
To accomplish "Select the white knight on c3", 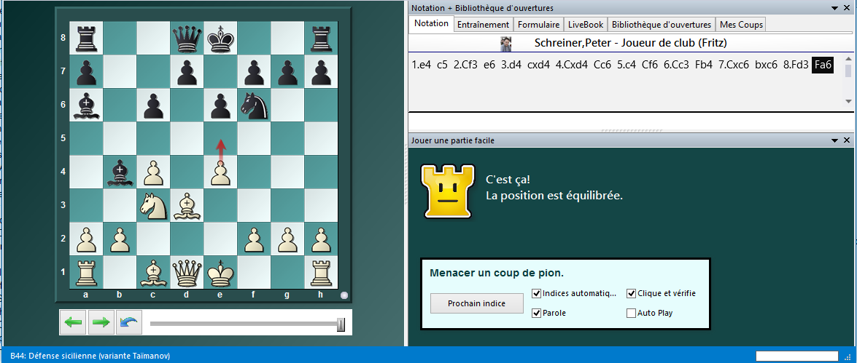I will [153, 205].
